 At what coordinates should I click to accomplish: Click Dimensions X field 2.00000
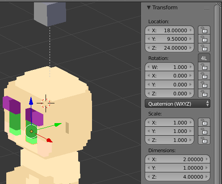click(x=177, y=159)
